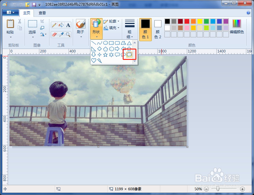Screen dimensions: 254x195
Task: Select the Down arrow shape
Action: tap(94, 55)
